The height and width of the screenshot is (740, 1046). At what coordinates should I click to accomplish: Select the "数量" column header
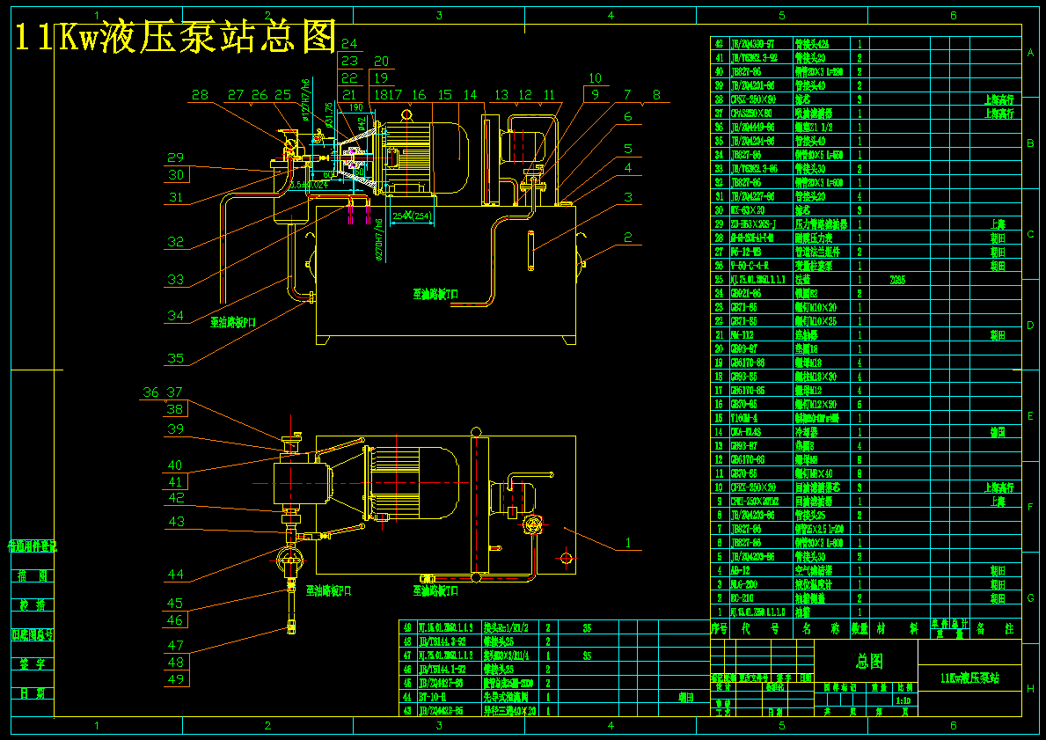click(x=859, y=628)
